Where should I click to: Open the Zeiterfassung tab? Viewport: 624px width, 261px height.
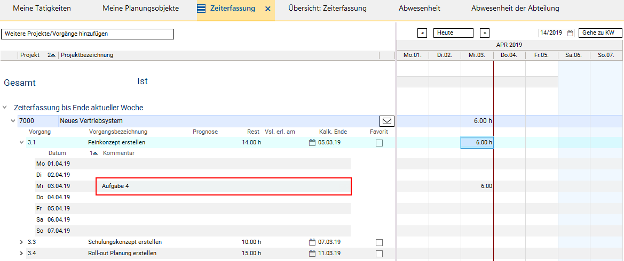coord(233,9)
